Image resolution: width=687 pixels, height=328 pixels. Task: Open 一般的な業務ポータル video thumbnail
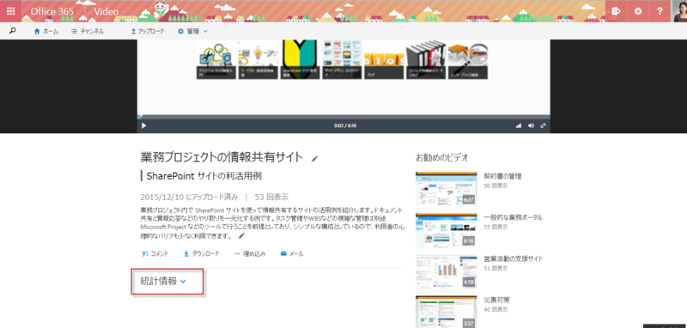[x=446, y=230]
